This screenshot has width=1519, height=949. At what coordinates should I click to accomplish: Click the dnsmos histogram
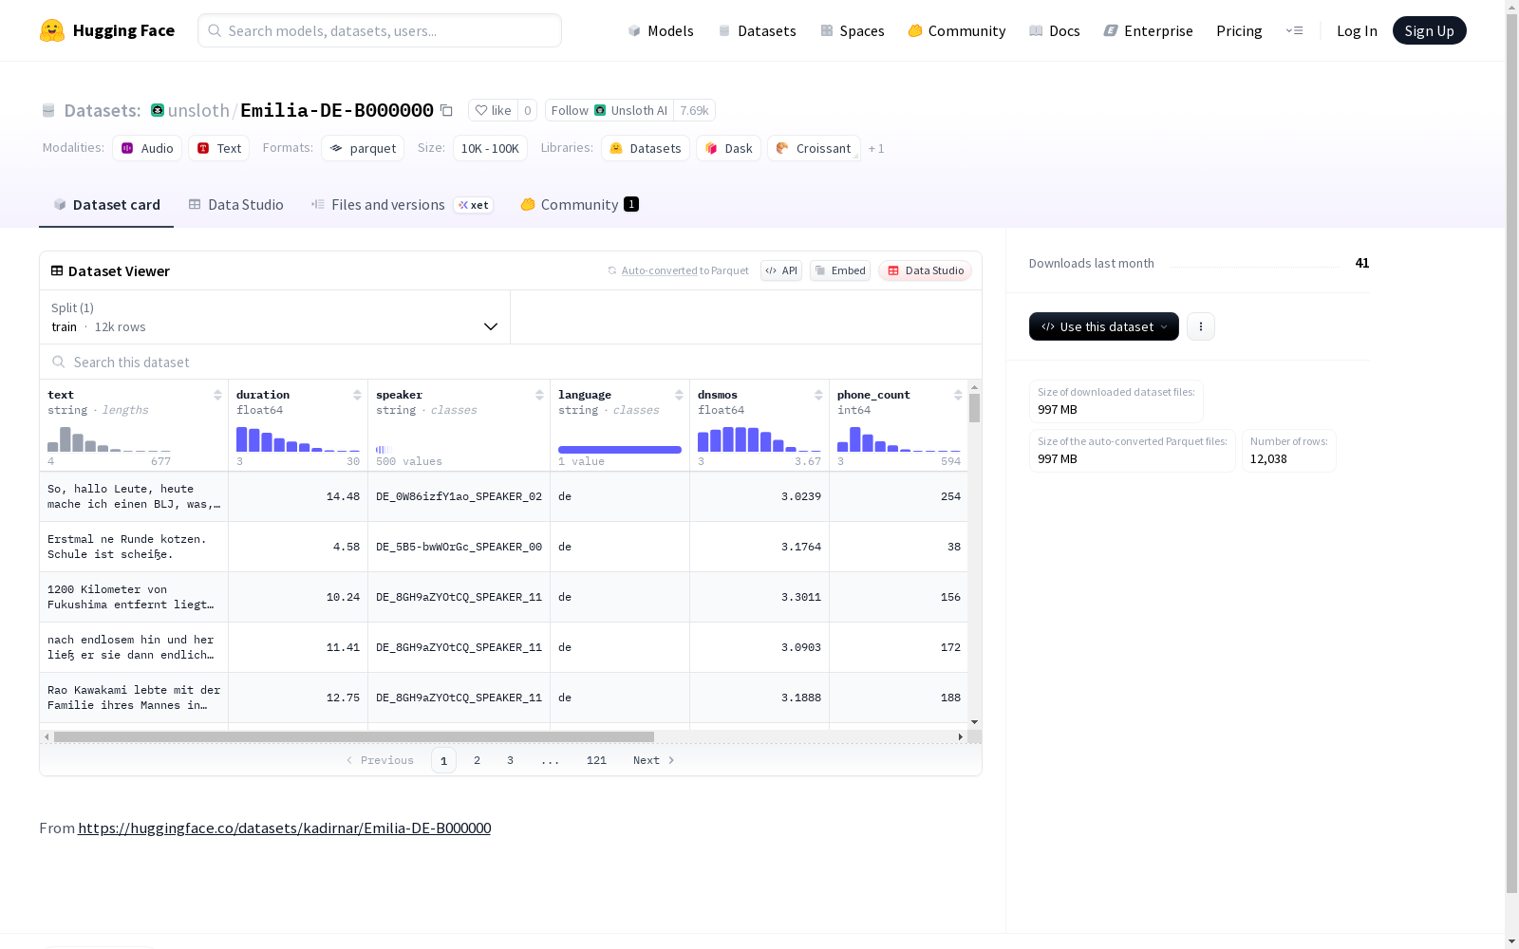759,438
